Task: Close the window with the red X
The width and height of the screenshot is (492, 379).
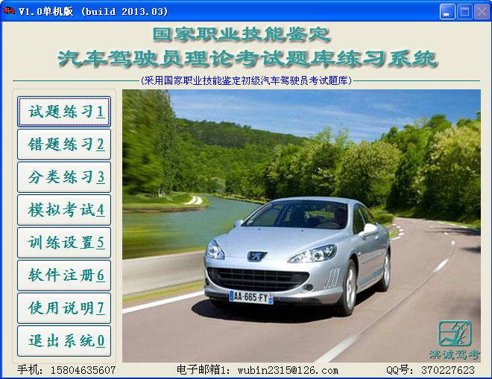Action: (480, 12)
